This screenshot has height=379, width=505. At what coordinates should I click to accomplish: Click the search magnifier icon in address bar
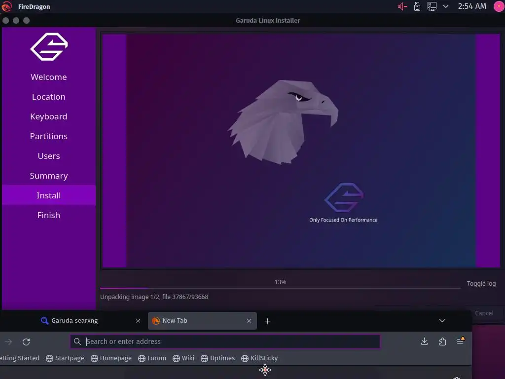[77, 341]
